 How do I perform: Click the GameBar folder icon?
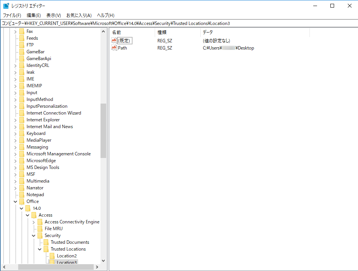point(22,52)
